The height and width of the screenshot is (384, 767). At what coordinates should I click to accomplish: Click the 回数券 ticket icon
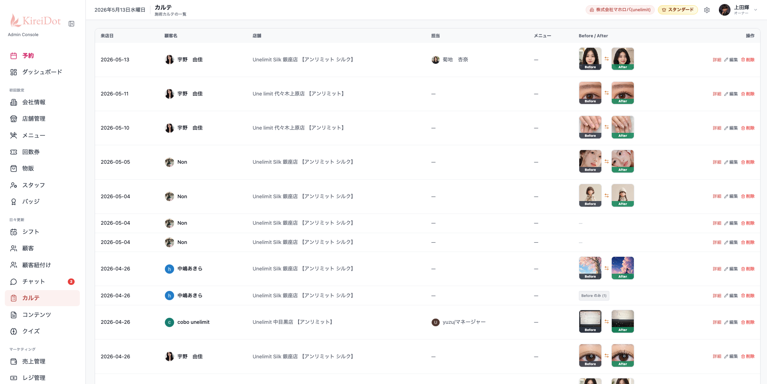[14, 152]
